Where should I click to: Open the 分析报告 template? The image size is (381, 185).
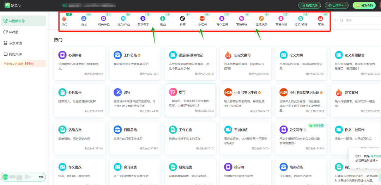(80, 100)
